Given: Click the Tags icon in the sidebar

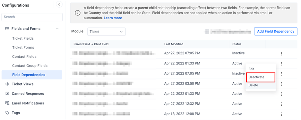Looking at the screenshot, I should (7, 113).
